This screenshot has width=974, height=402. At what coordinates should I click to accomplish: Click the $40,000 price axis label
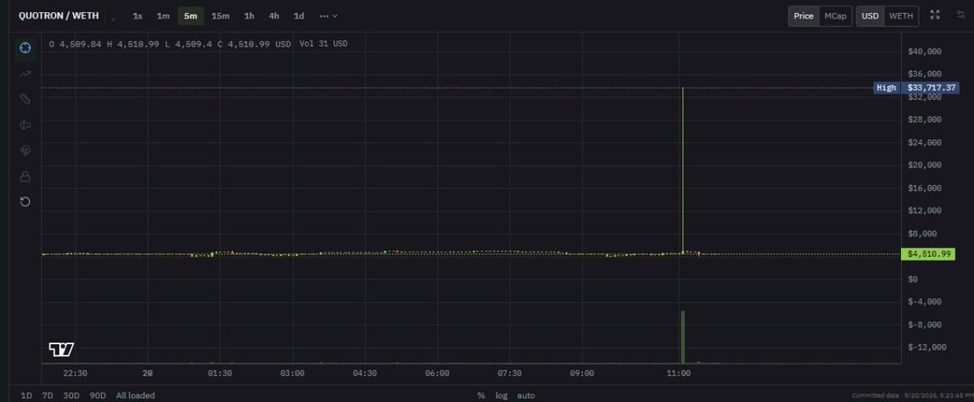(924, 51)
